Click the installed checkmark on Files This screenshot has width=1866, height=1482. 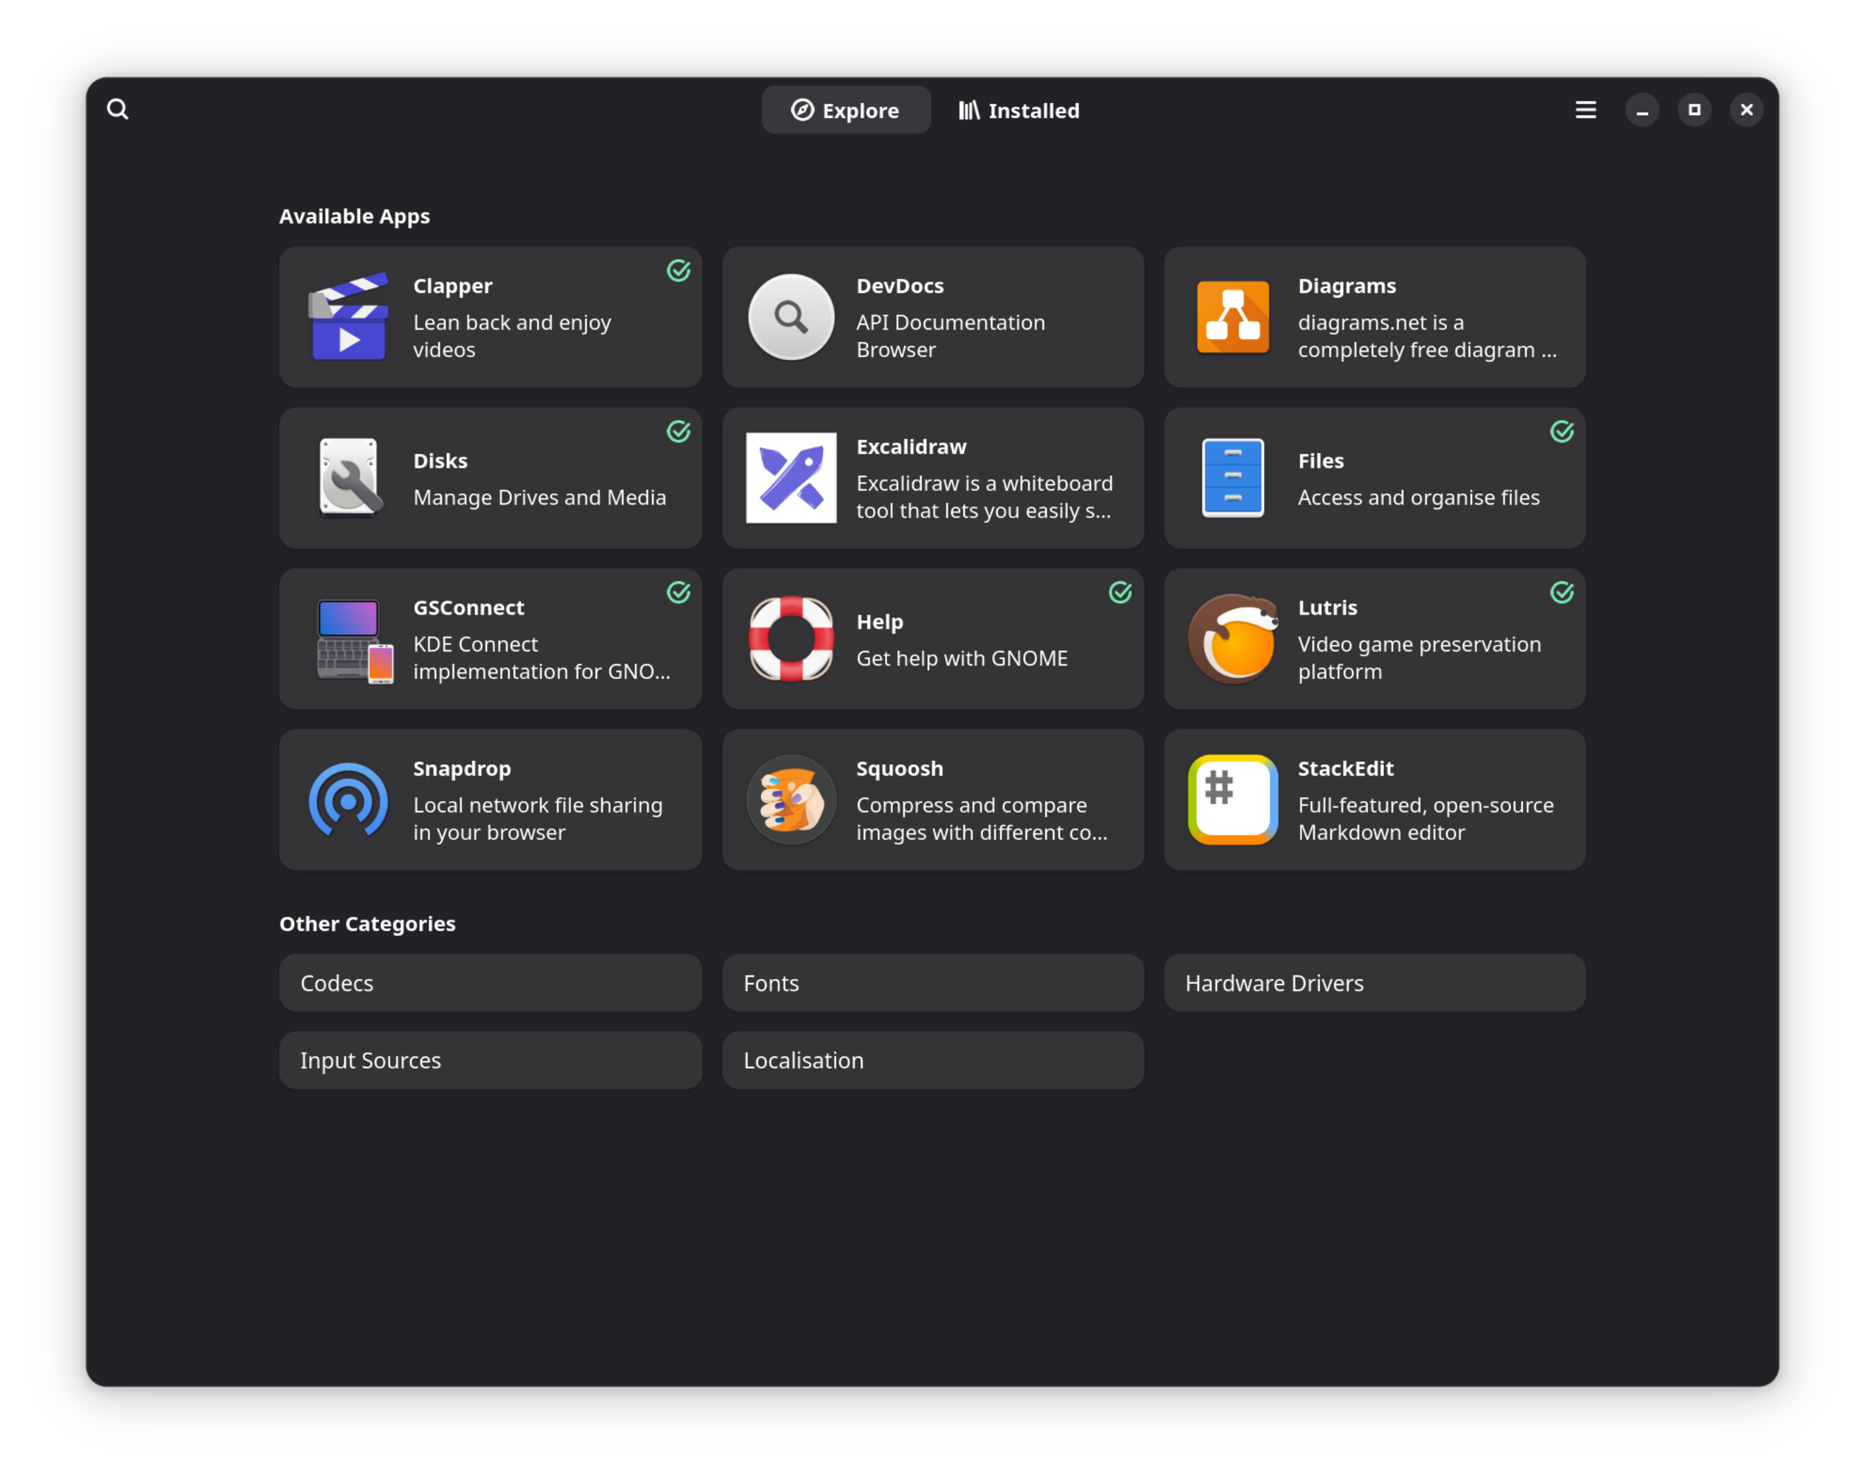pyautogui.click(x=1561, y=431)
